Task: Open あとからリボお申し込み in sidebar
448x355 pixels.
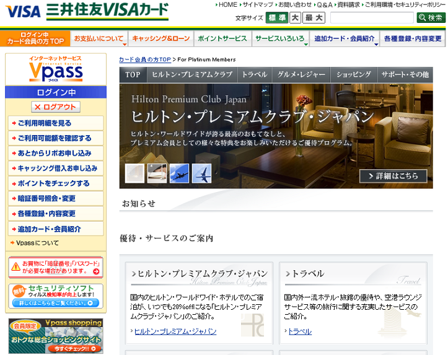Action: 56,154
